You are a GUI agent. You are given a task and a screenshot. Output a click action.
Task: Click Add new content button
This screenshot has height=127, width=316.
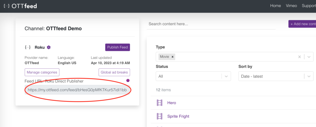302,24
